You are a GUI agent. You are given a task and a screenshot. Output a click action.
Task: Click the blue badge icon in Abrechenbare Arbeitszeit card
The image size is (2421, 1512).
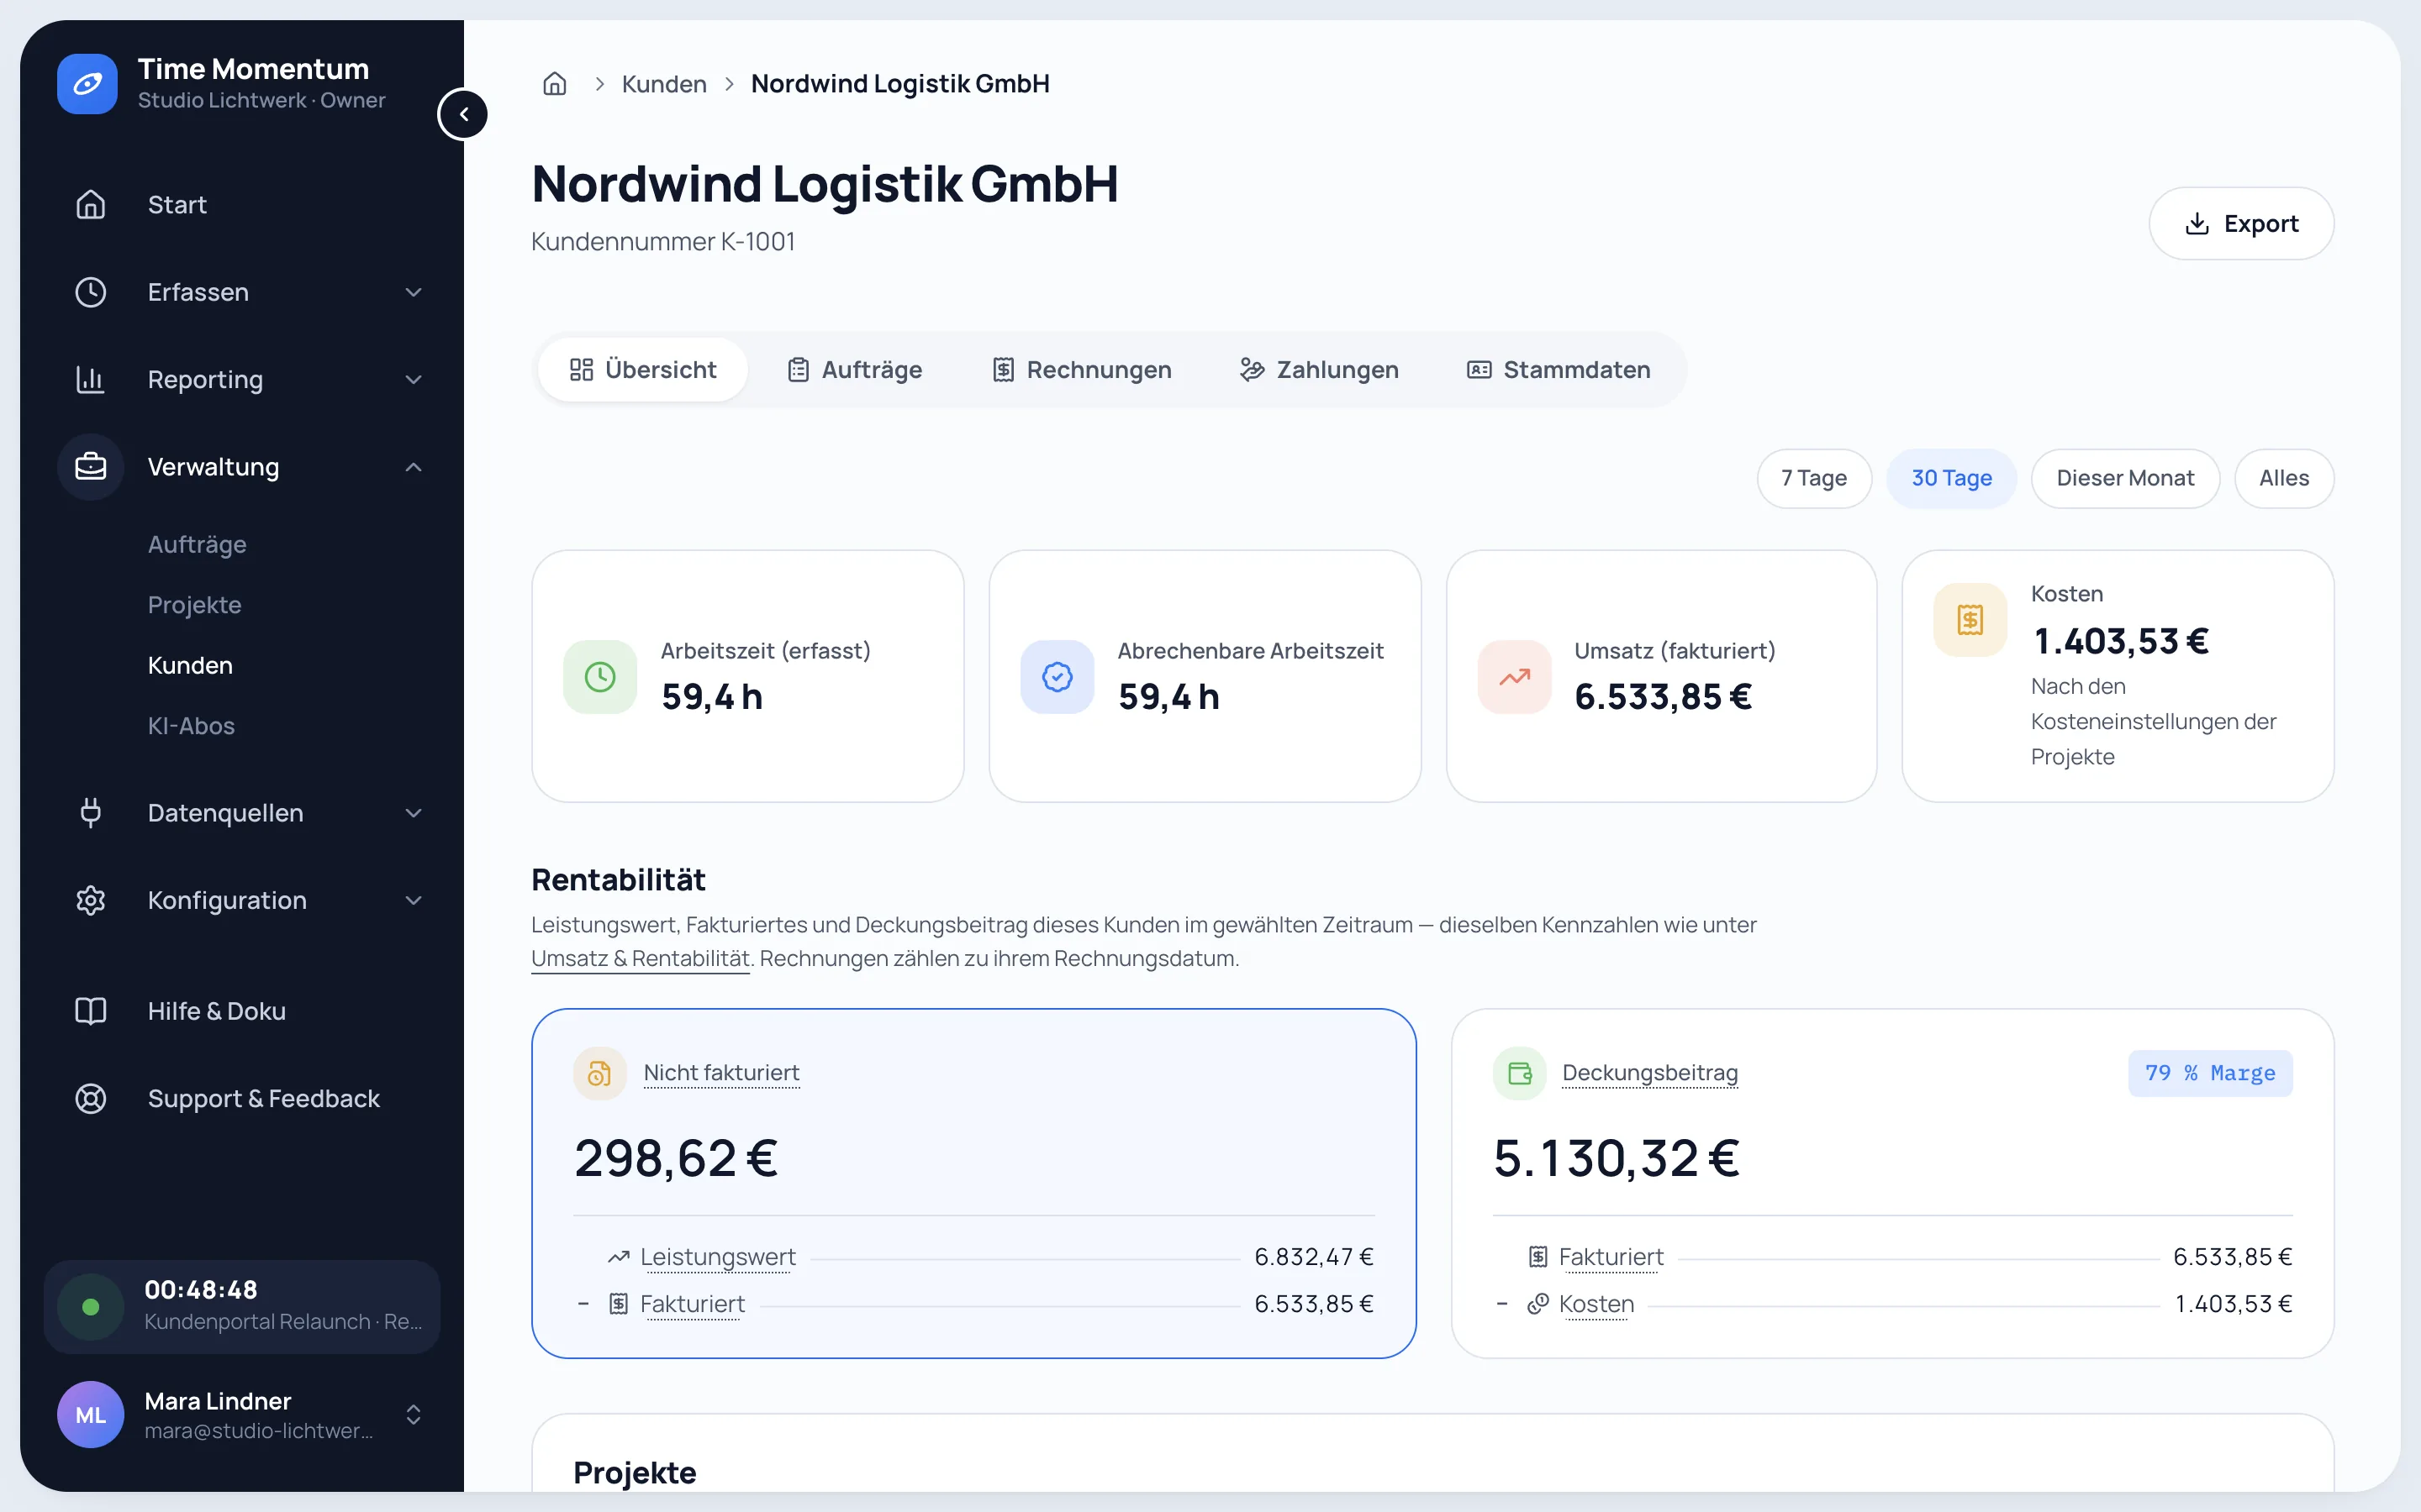(1058, 677)
